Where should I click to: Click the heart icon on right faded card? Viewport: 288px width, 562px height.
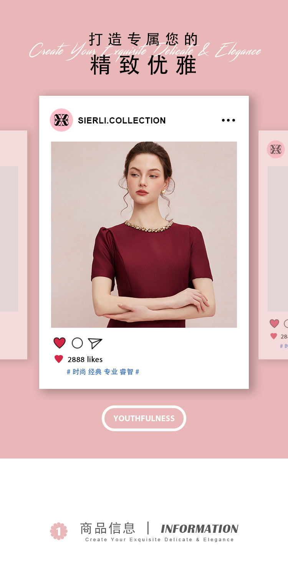pos(274,324)
